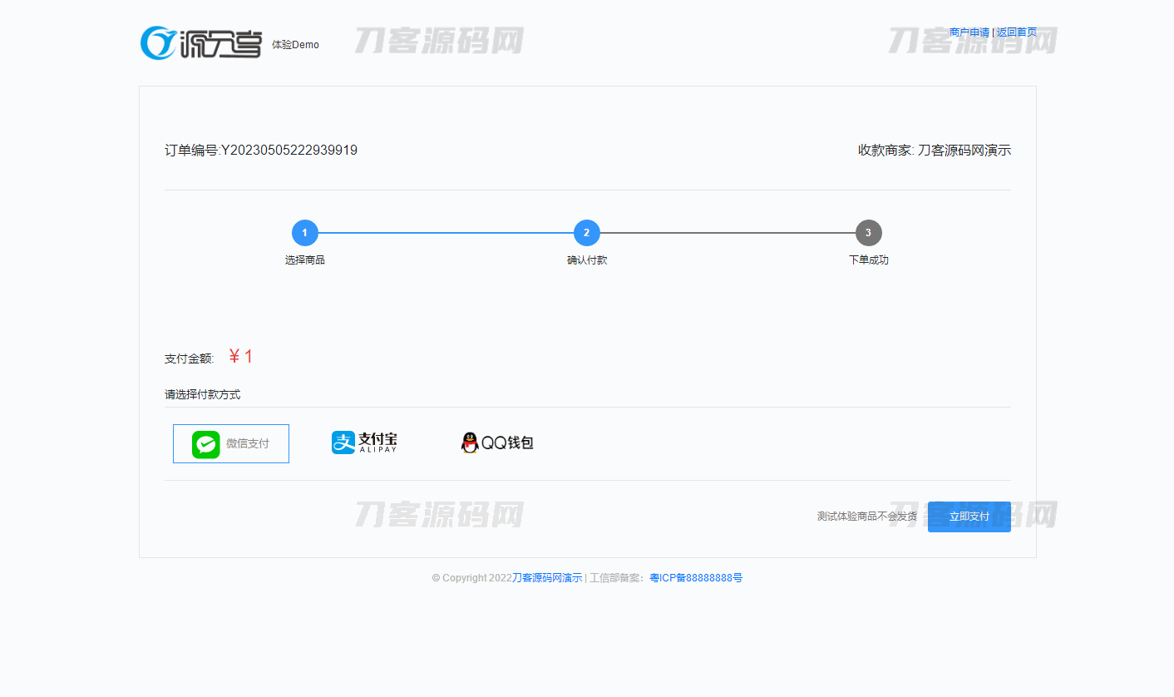Open the 商户申请 link
Image resolution: width=1174 pixels, height=697 pixels.
click(x=969, y=32)
